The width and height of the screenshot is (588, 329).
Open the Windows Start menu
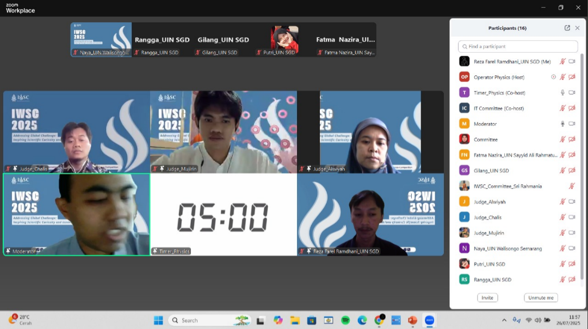tap(158, 320)
